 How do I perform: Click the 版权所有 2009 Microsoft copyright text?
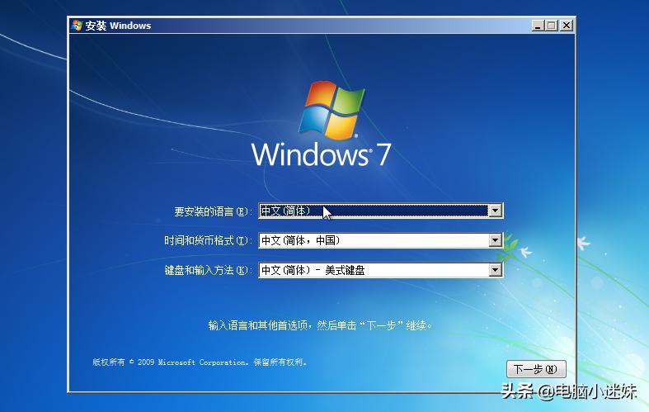pyautogui.click(x=199, y=362)
